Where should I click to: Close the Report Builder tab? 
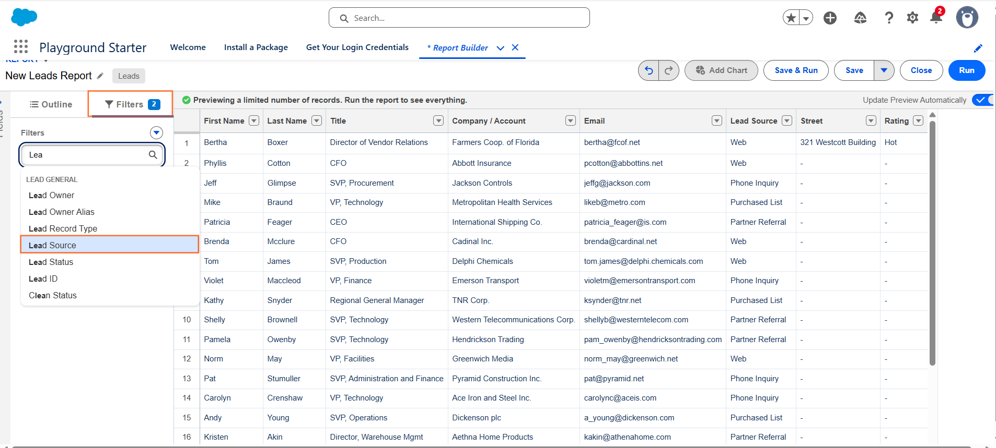tap(515, 47)
